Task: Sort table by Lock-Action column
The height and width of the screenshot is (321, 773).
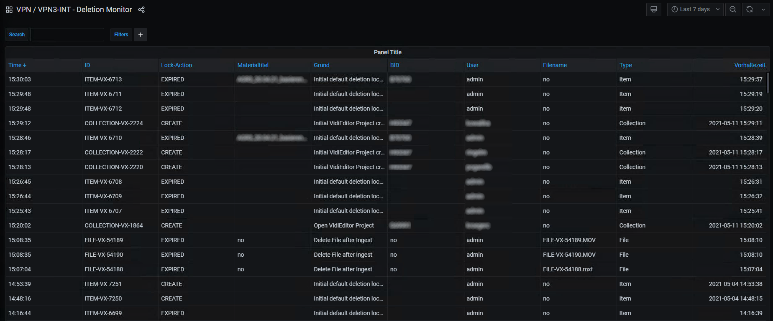Action: point(176,65)
